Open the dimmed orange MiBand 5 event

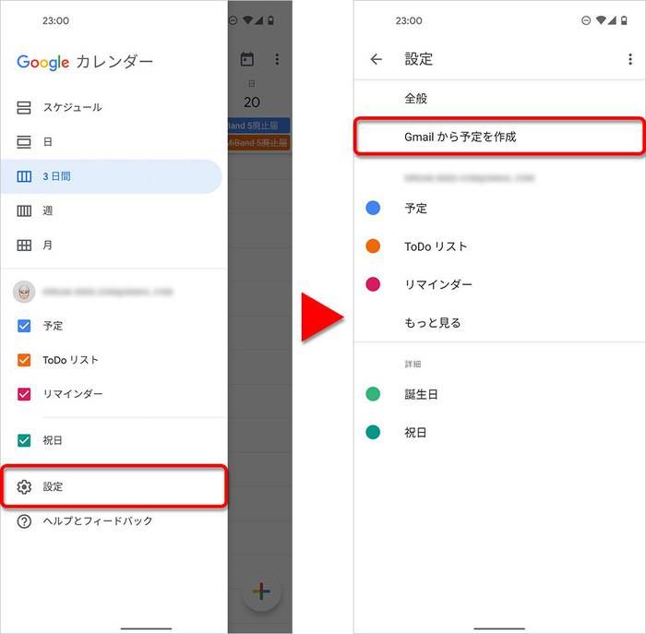click(259, 143)
